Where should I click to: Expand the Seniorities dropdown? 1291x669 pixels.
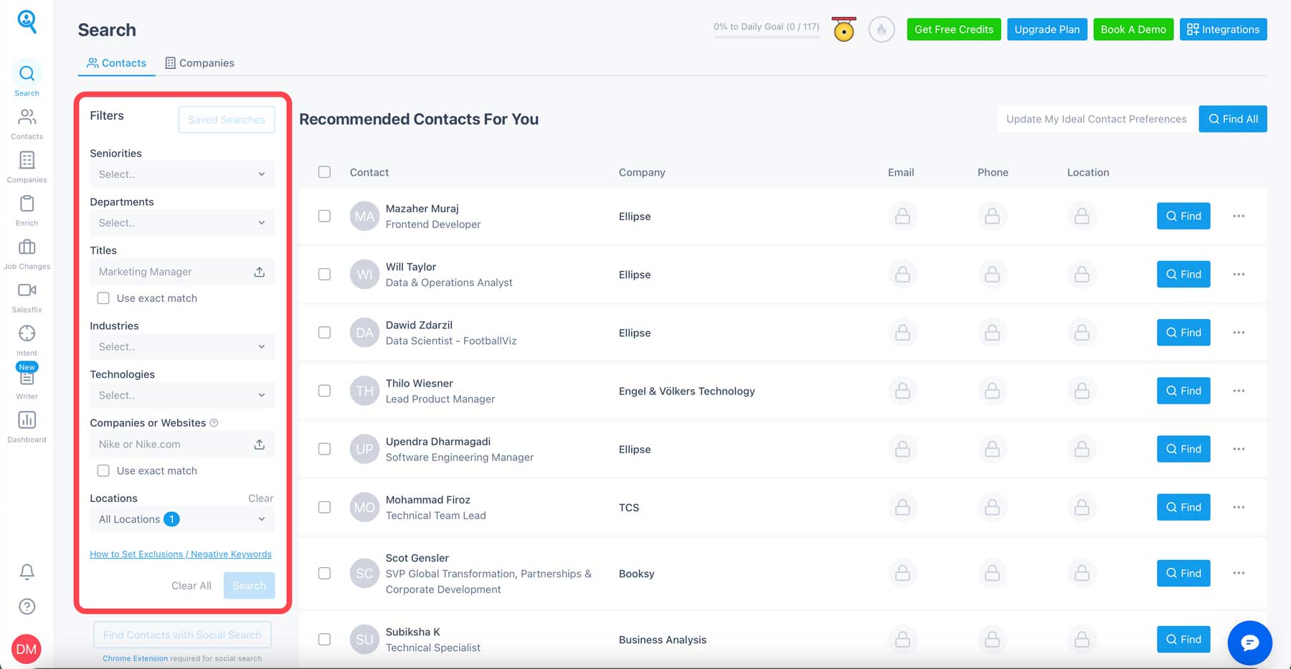click(x=182, y=174)
